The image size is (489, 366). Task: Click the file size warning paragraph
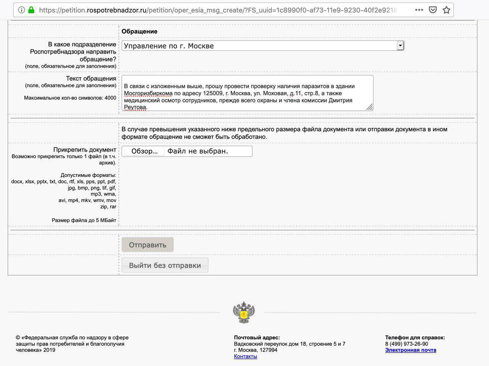point(284,133)
